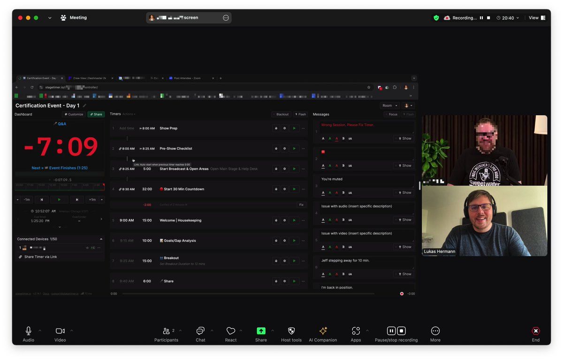The width and height of the screenshot is (563, 360).
Task: Click the Customize button
Action: click(x=74, y=114)
